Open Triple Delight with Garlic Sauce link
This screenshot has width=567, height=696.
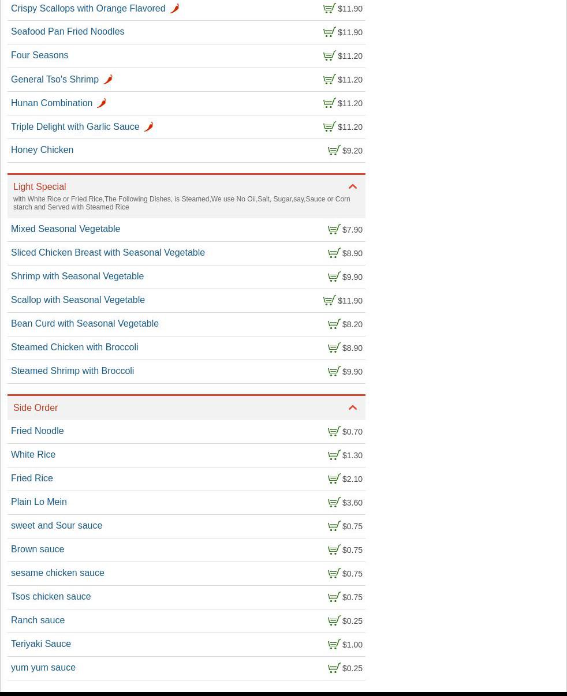click(x=75, y=127)
